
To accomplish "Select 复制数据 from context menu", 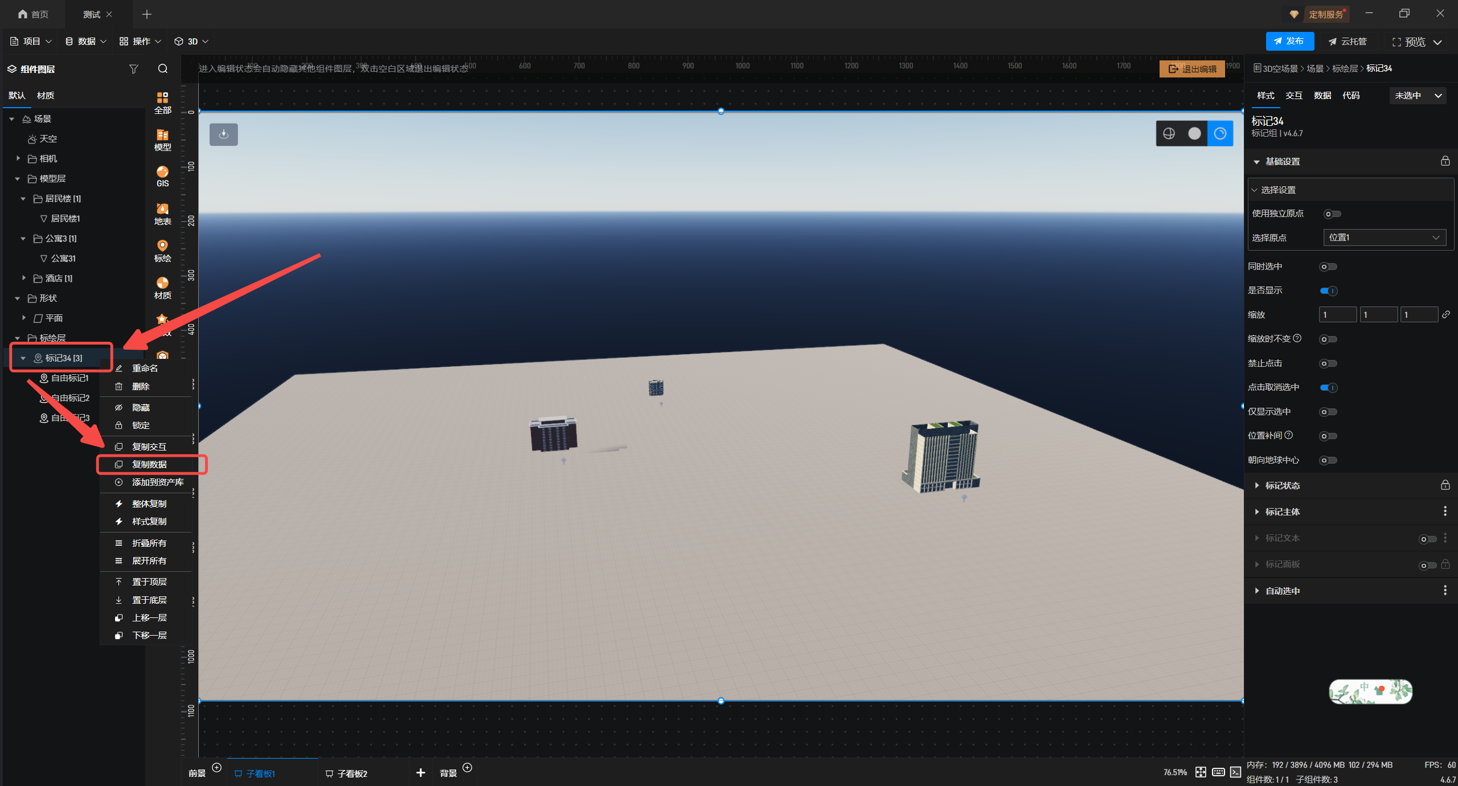I will (x=150, y=464).
